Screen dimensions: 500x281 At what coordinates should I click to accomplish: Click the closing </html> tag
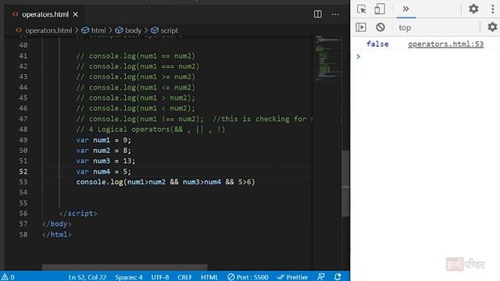click(57, 234)
